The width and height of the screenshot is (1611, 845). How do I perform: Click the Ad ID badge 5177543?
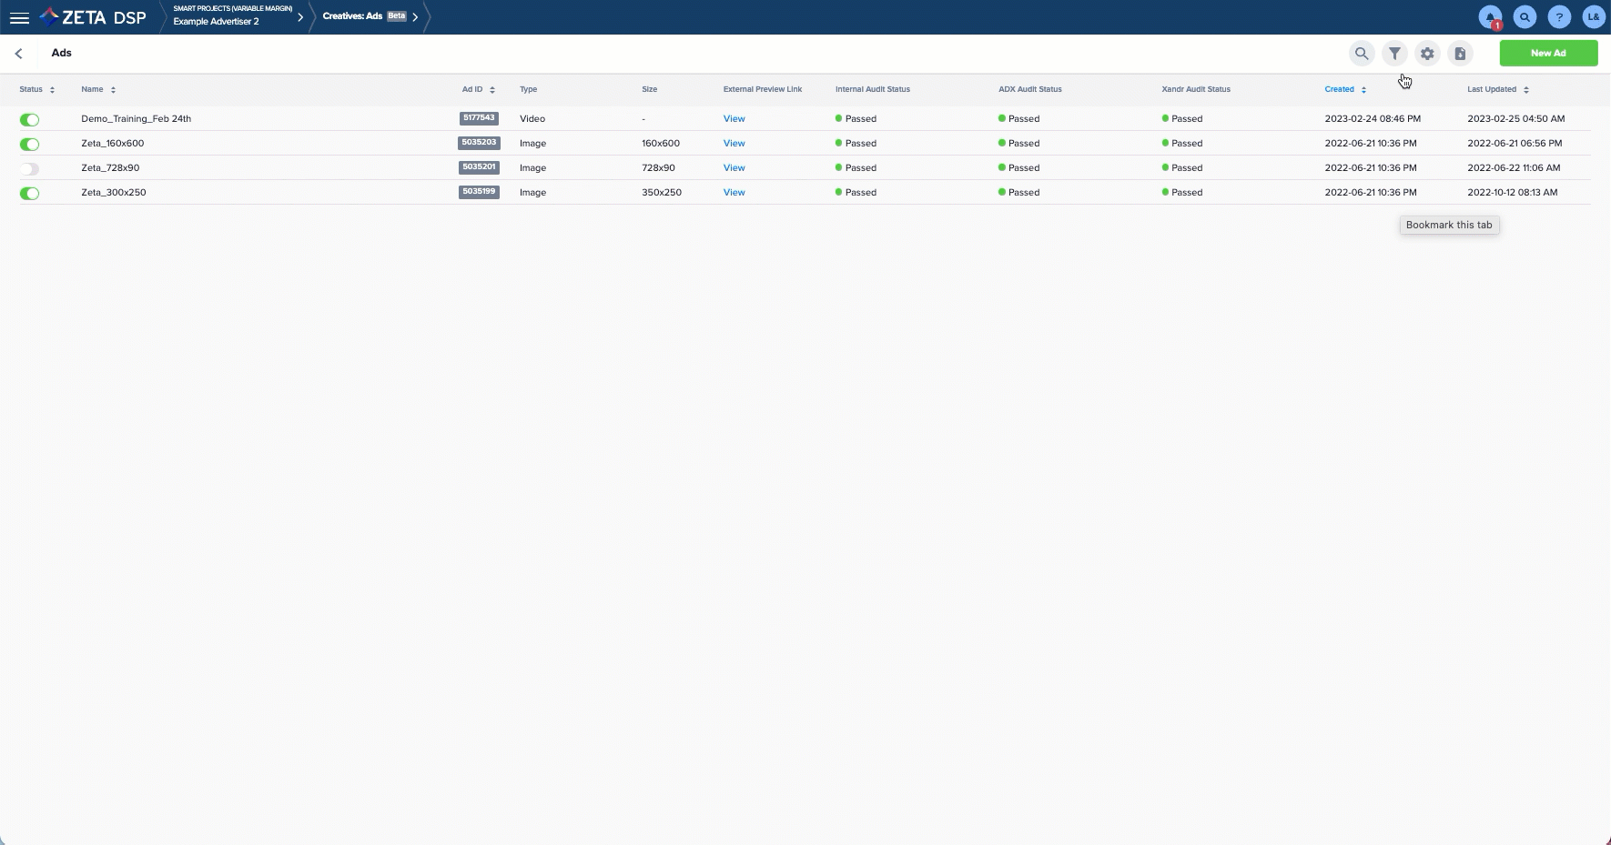coord(479,118)
